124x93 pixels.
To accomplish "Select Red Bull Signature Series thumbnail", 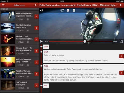I will tap(8, 28).
